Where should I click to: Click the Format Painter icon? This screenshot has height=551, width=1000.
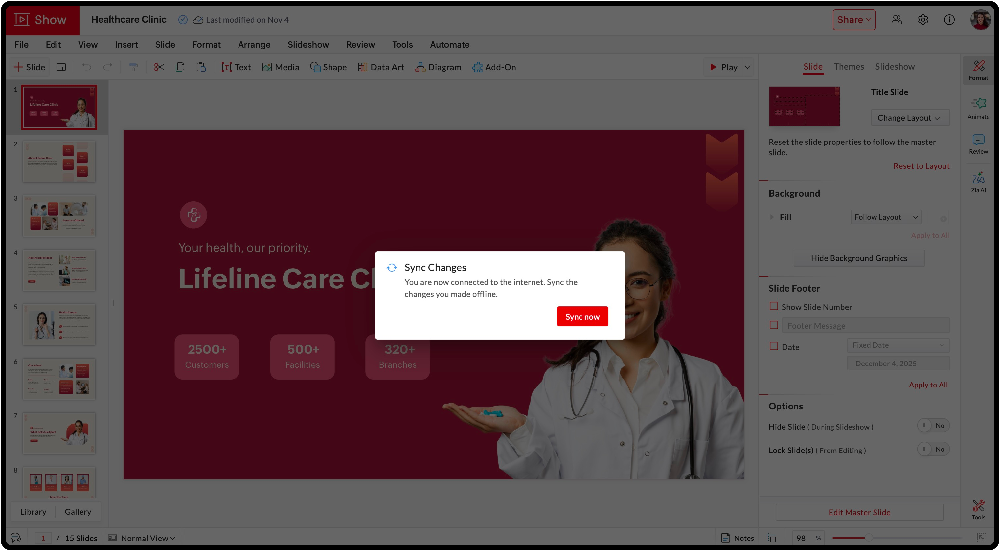click(133, 67)
